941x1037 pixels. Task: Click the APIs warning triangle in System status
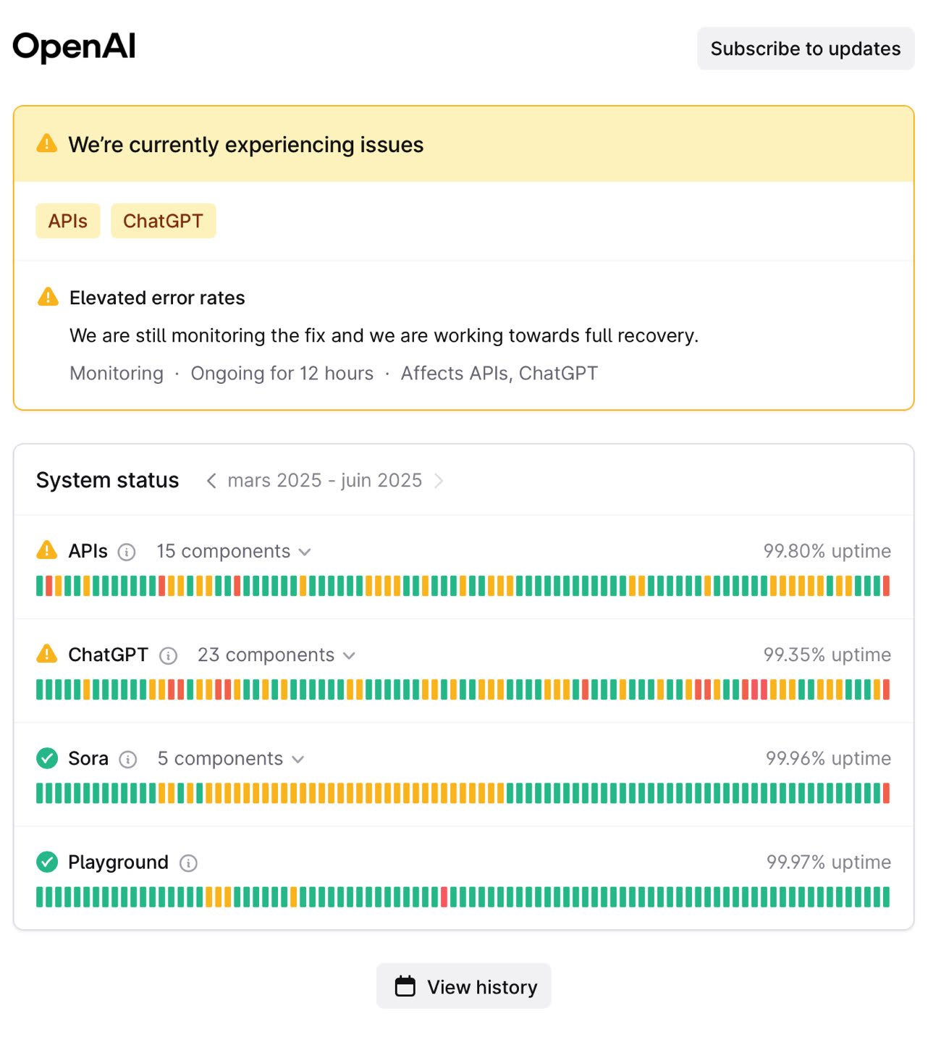(x=47, y=550)
